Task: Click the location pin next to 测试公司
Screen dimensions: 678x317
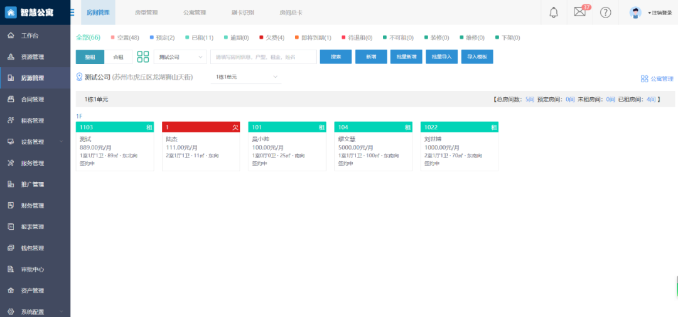Action: 79,77
